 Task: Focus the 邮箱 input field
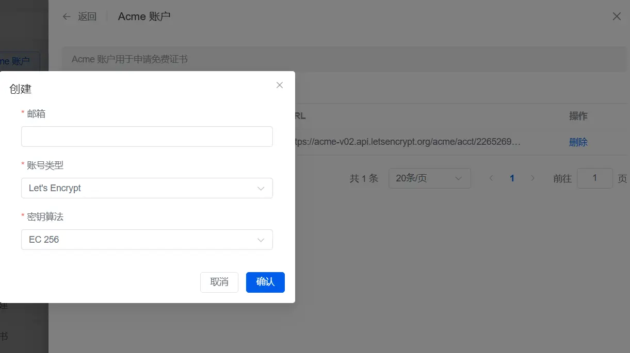147,137
